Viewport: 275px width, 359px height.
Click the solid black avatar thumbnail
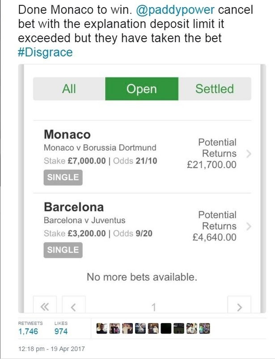coord(166,329)
